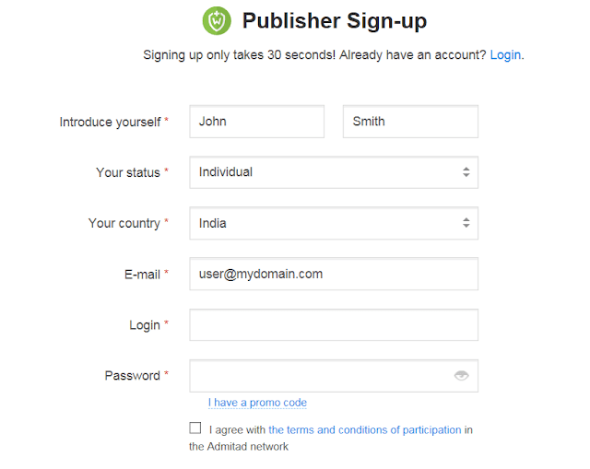Click the empty Login input field
The height and width of the screenshot is (469, 590).
tap(334, 325)
